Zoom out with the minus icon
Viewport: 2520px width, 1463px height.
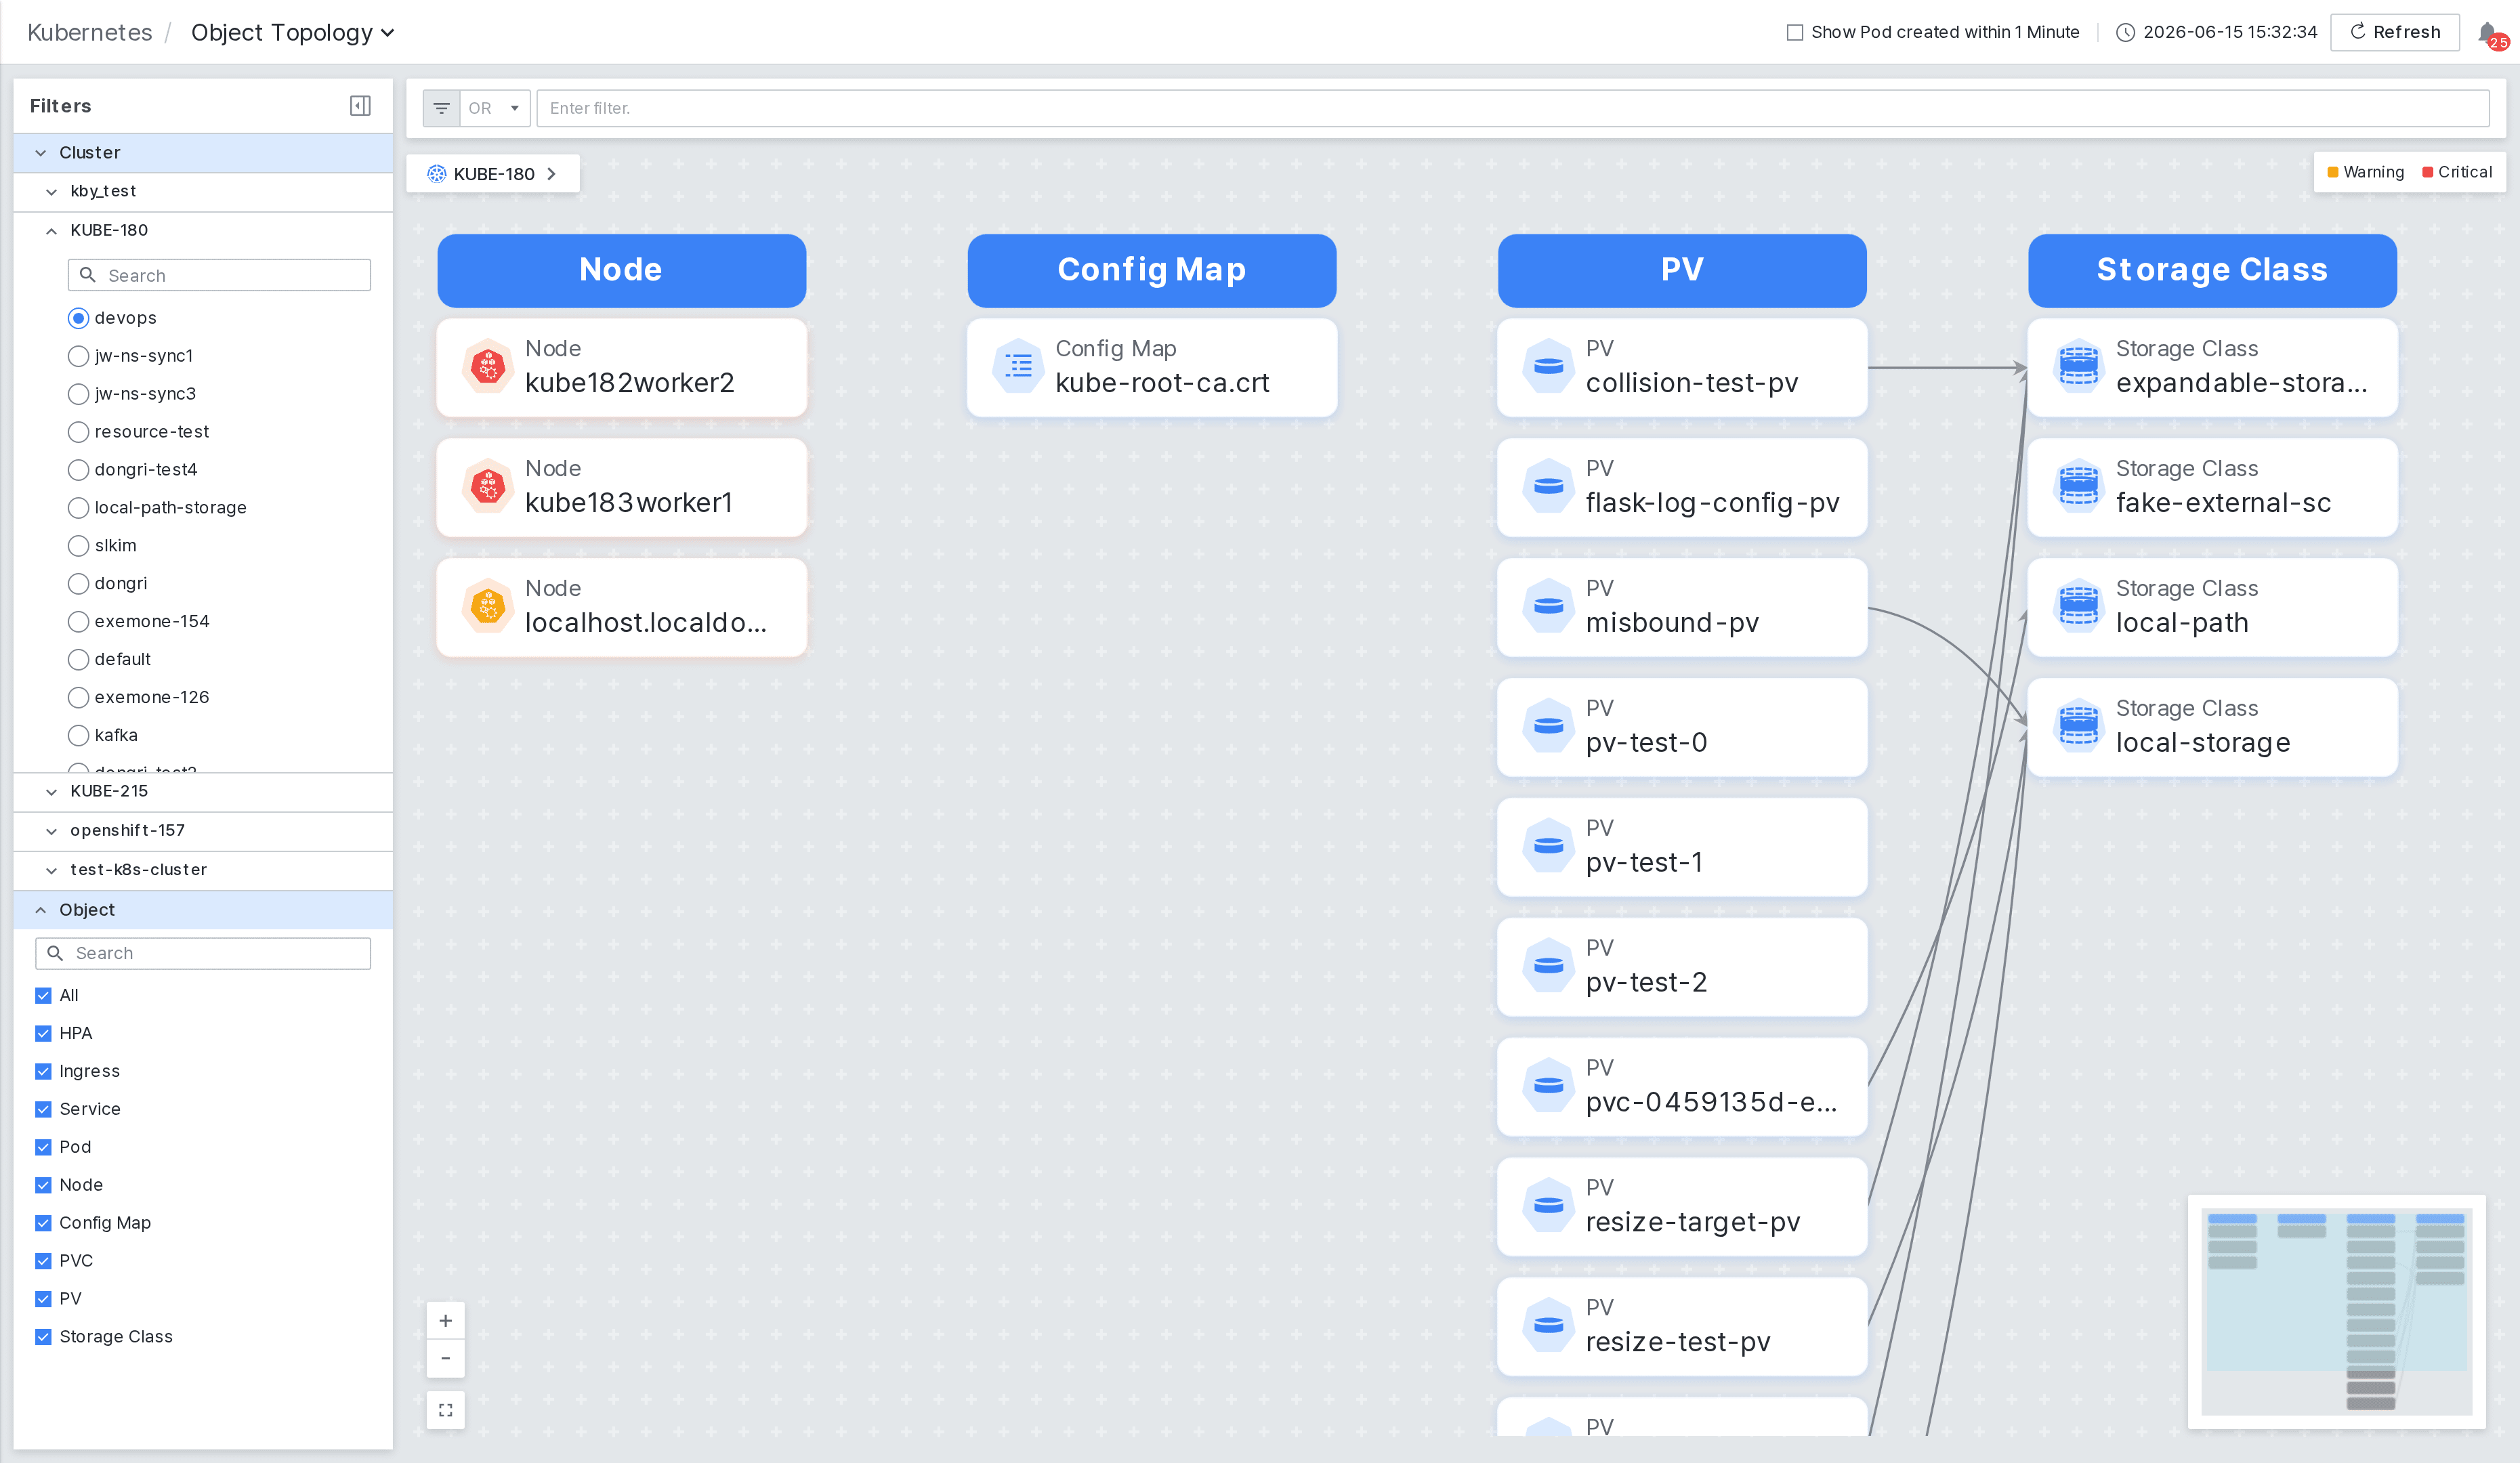click(x=446, y=1358)
